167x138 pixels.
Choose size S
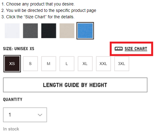30,64
